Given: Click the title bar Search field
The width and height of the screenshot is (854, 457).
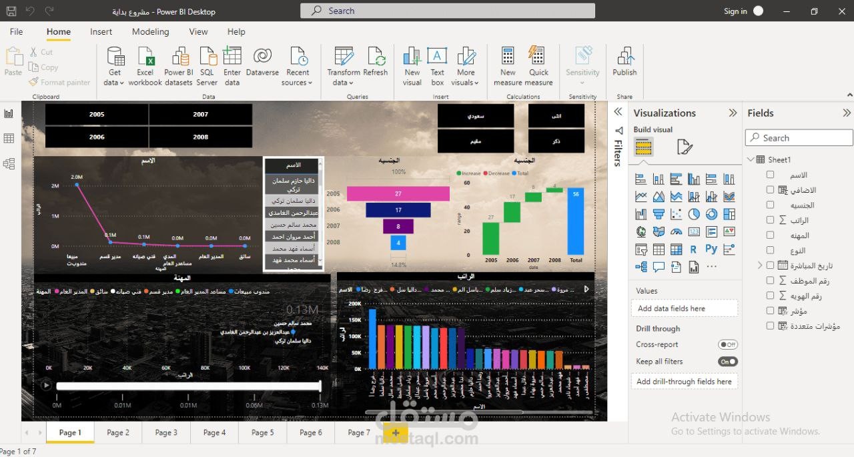Looking at the screenshot, I should click(447, 11).
